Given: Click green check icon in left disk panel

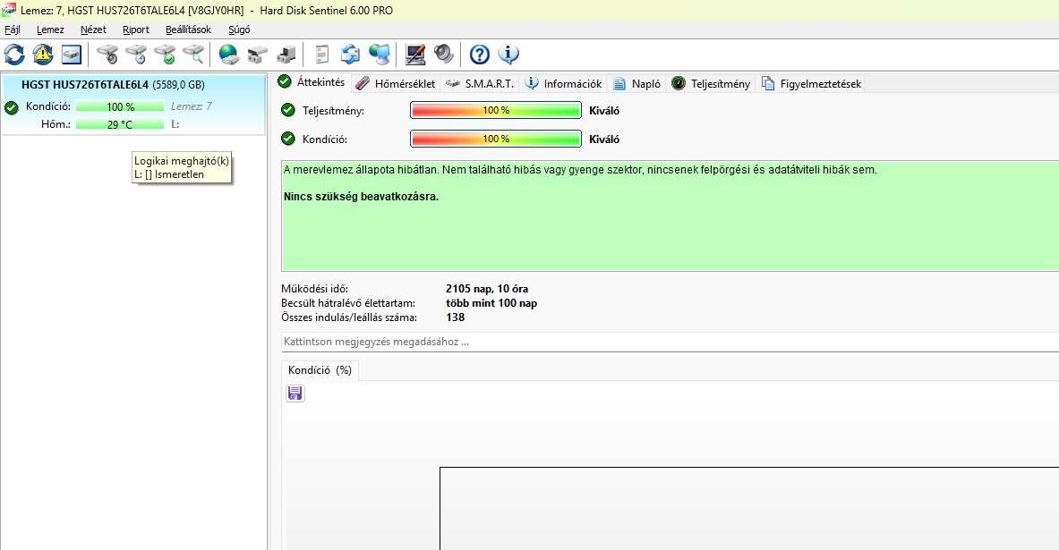Looking at the screenshot, I should [12, 107].
